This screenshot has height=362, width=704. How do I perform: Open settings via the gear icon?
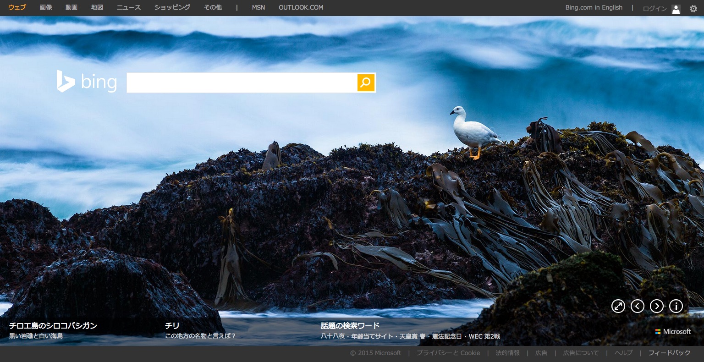click(693, 9)
